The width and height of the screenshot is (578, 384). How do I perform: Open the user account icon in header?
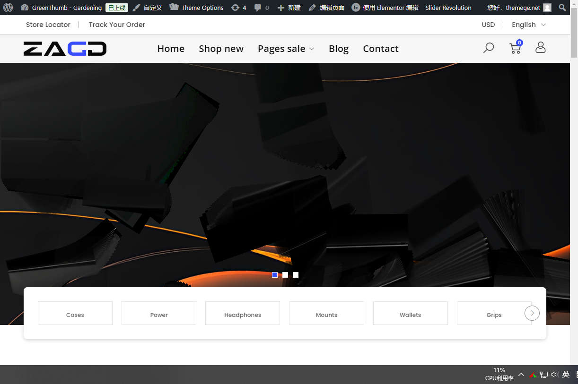tap(541, 47)
